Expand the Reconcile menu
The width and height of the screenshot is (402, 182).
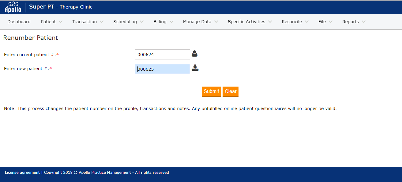(x=295, y=22)
